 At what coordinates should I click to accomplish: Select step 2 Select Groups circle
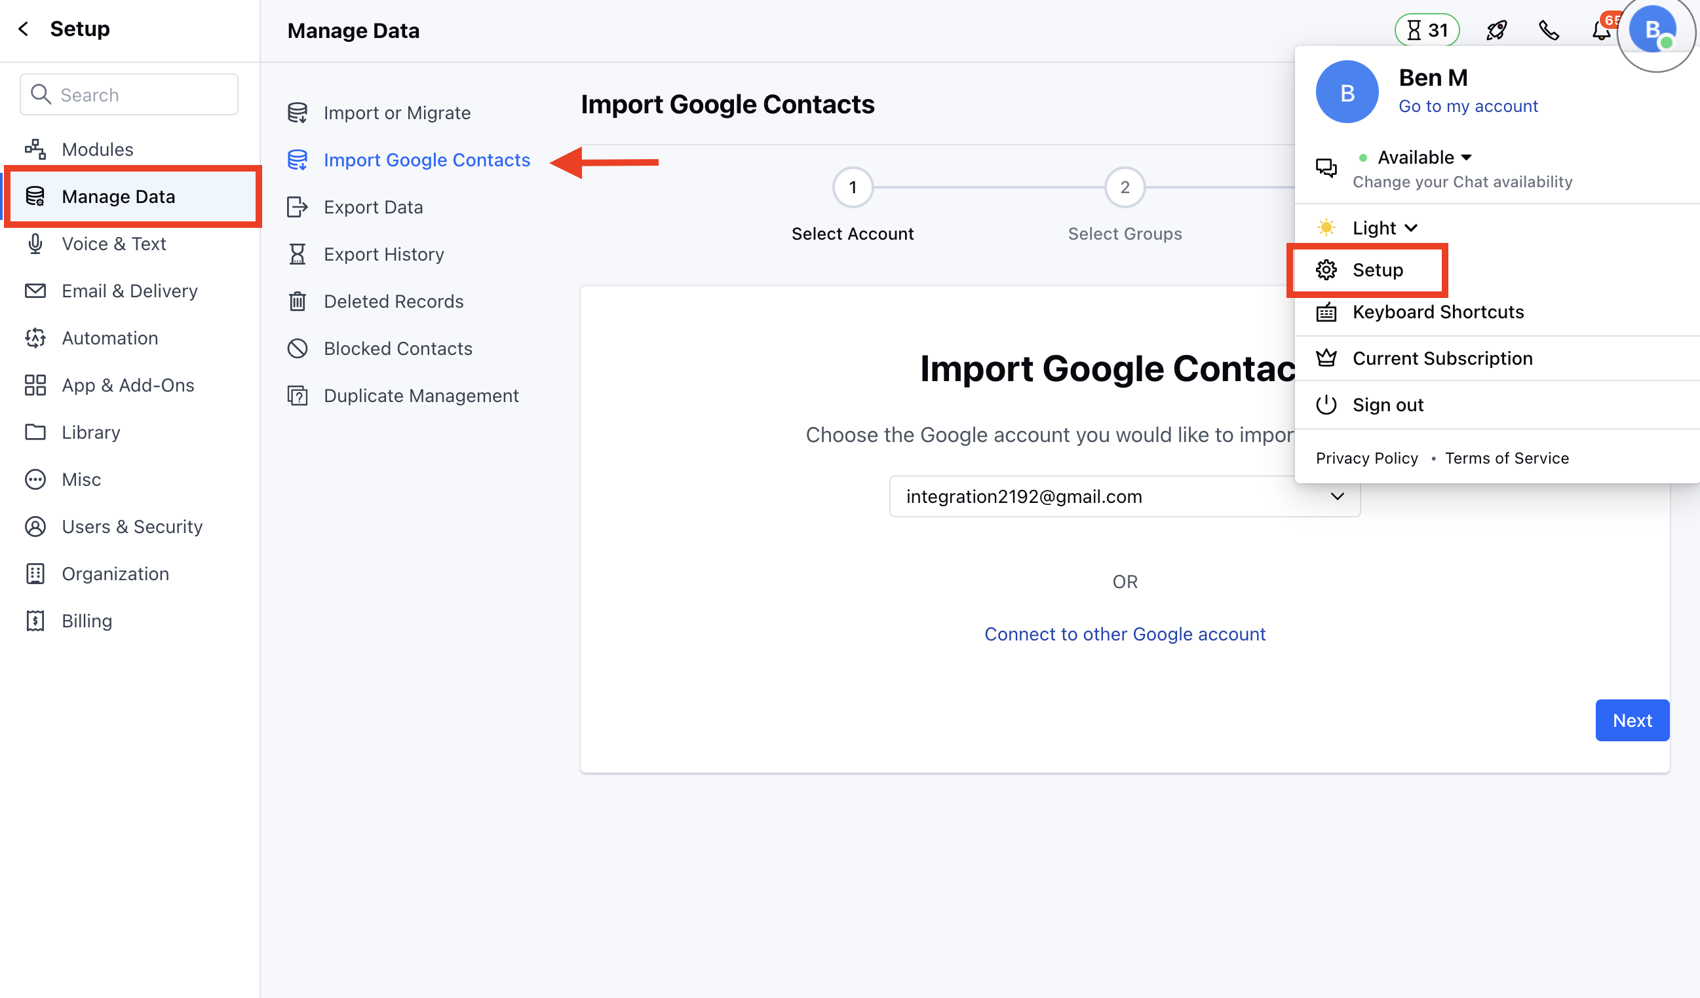1124,187
